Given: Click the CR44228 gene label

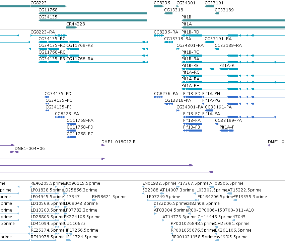Looking at the screenshot, I should (x=76, y=24).
